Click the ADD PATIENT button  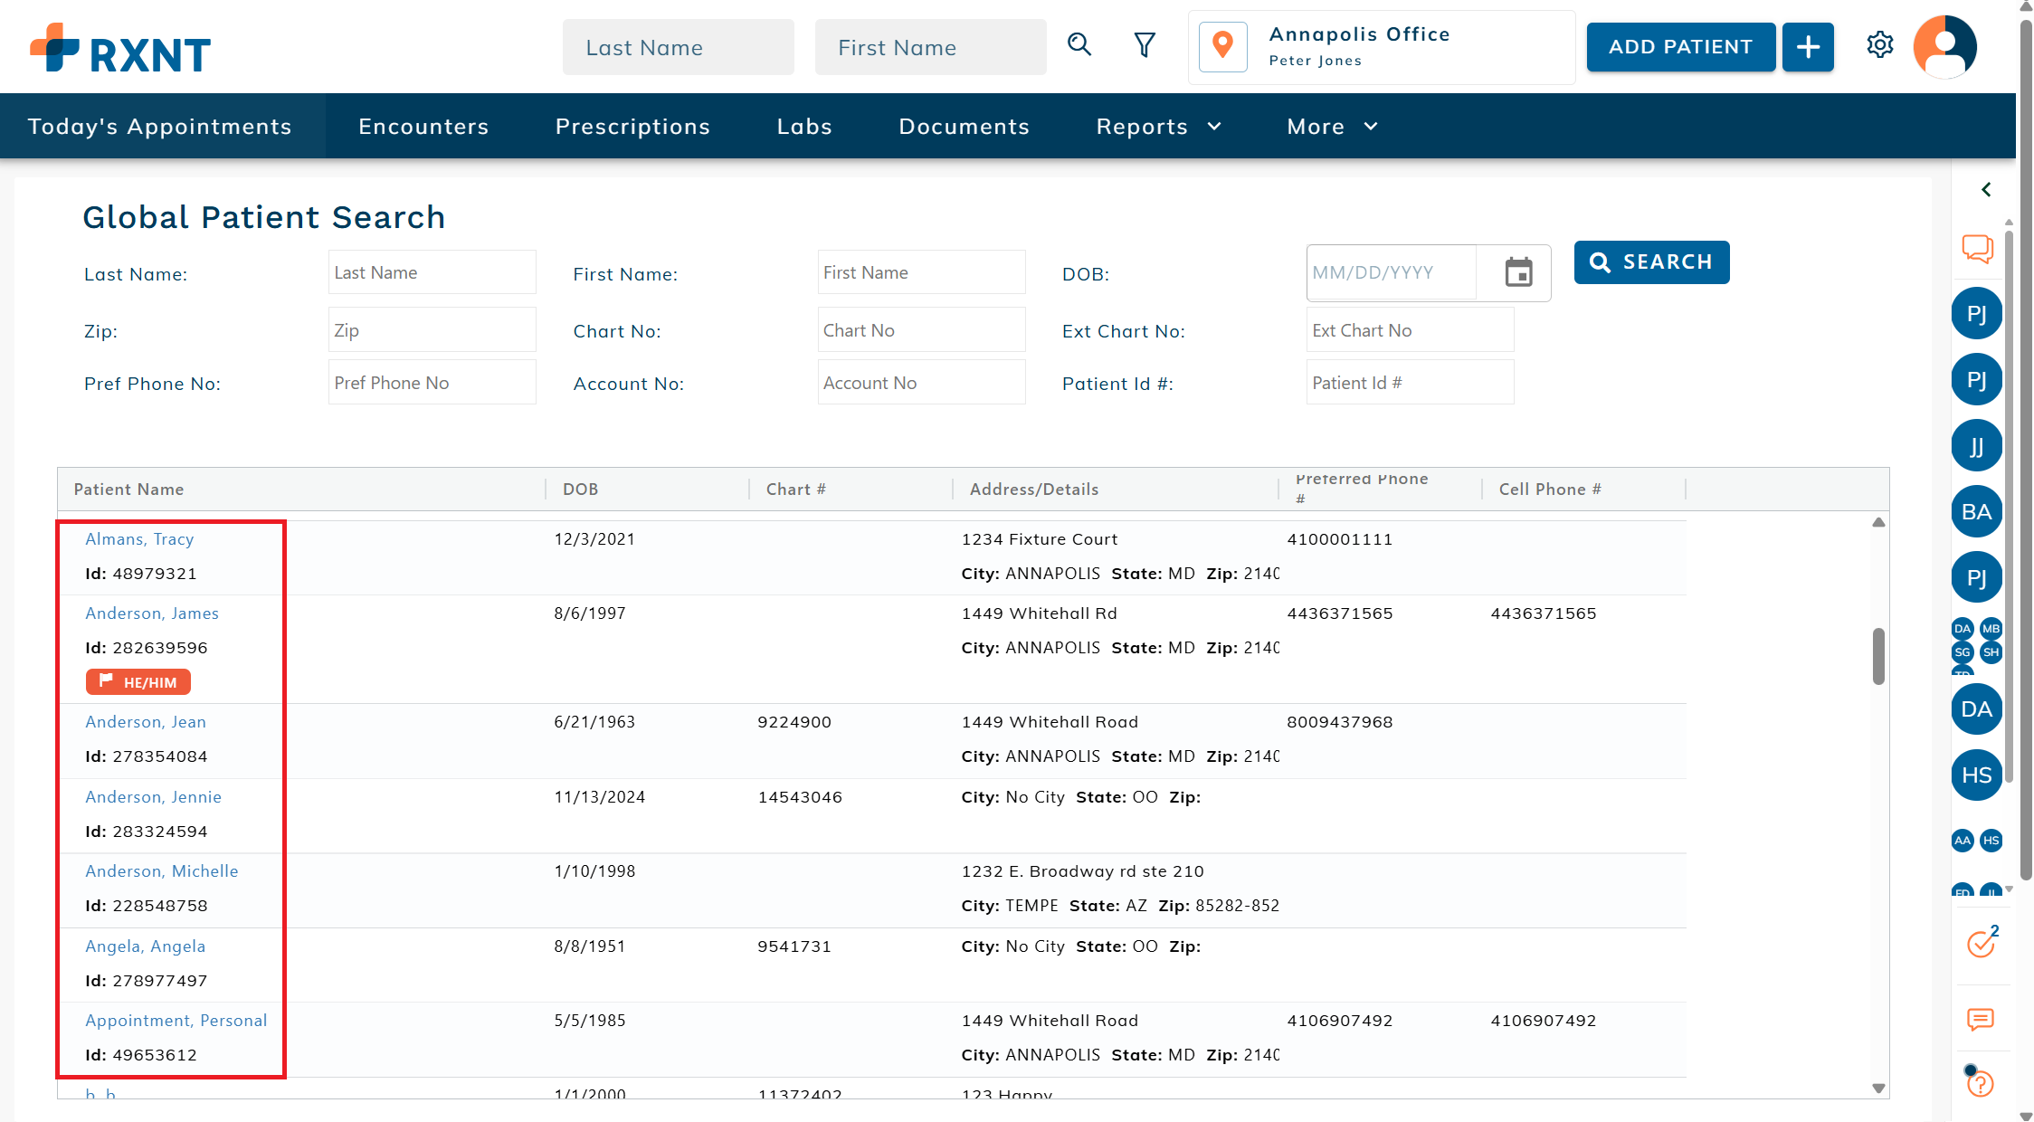tap(1681, 47)
